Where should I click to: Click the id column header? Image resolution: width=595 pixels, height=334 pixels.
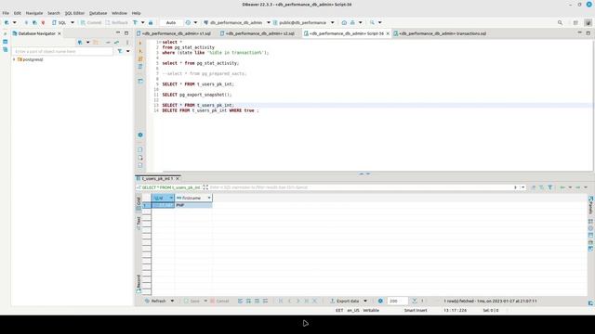click(163, 198)
